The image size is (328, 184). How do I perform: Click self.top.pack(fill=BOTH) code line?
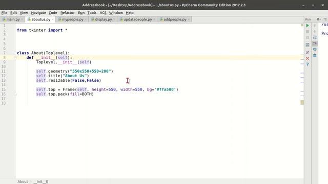65,94
